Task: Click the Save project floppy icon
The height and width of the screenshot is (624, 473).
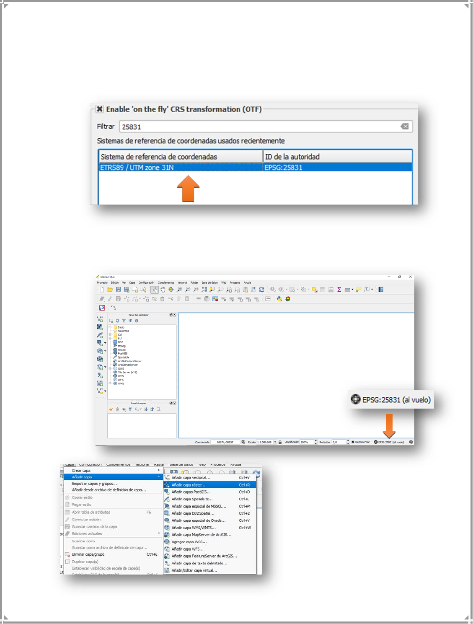Action: 118,290
